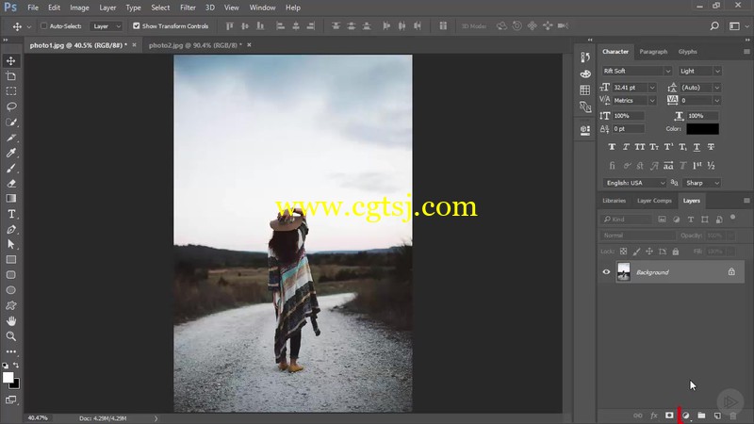Enable the Auto-Select checkbox
754x424 pixels.
pos(43,26)
